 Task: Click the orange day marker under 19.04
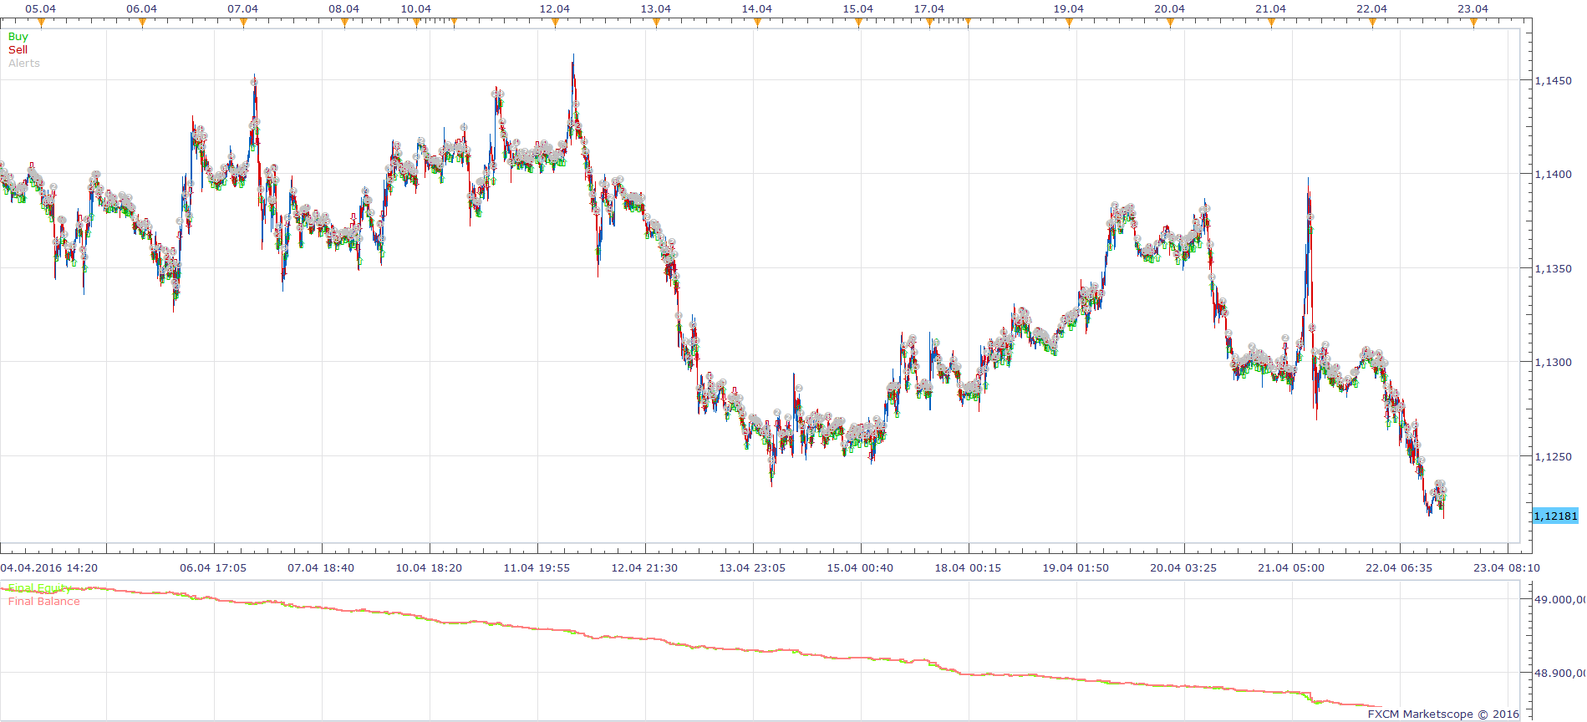tap(1069, 23)
